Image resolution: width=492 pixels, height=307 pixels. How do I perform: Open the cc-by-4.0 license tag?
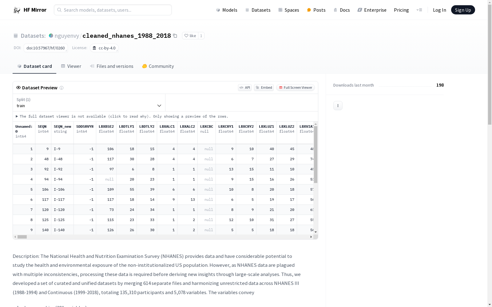(104, 48)
